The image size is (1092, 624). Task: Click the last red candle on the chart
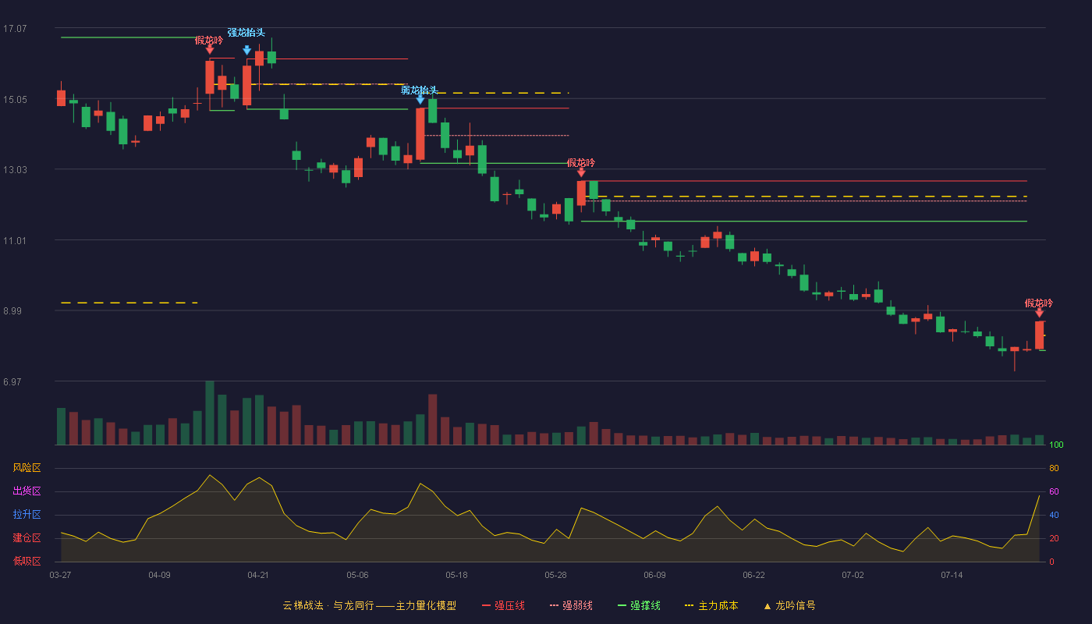pyautogui.click(x=1039, y=335)
